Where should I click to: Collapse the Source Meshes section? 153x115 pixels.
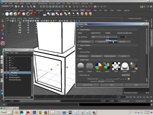pos(78,45)
